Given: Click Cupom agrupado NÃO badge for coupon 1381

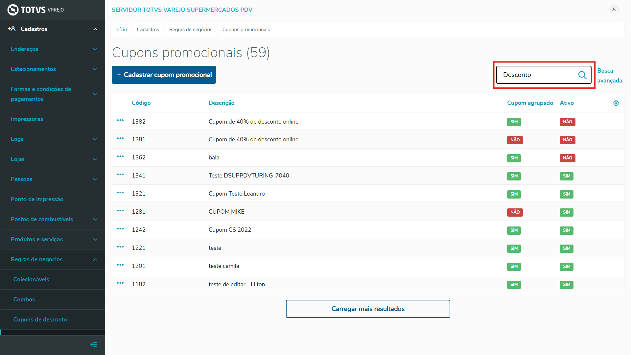Looking at the screenshot, I should pyautogui.click(x=515, y=140).
